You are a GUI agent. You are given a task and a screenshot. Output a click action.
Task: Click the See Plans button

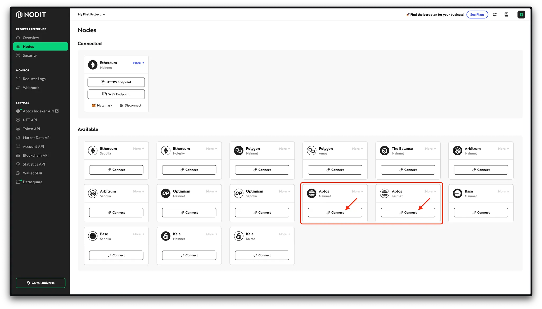[x=477, y=15]
